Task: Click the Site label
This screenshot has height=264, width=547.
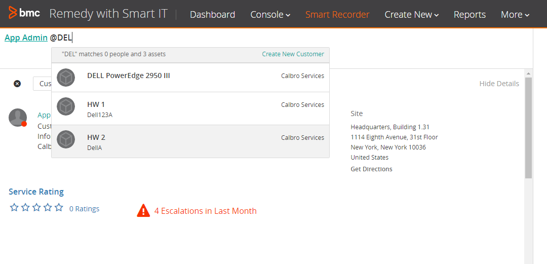Action: click(x=357, y=114)
